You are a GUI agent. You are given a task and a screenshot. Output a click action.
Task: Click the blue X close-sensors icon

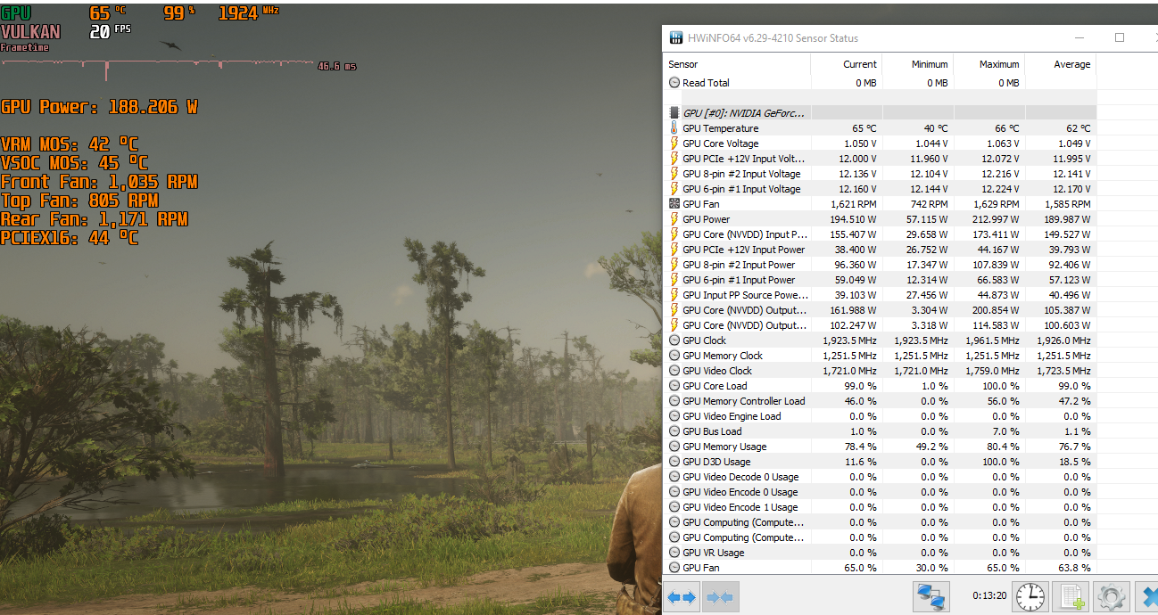click(x=1147, y=596)
